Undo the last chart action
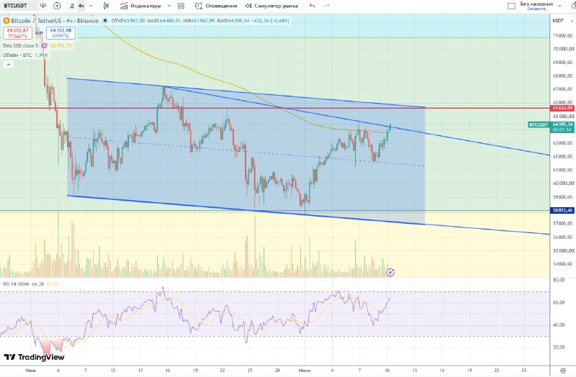The height and width of the screenshot is (377, 576). click(312, 6)
